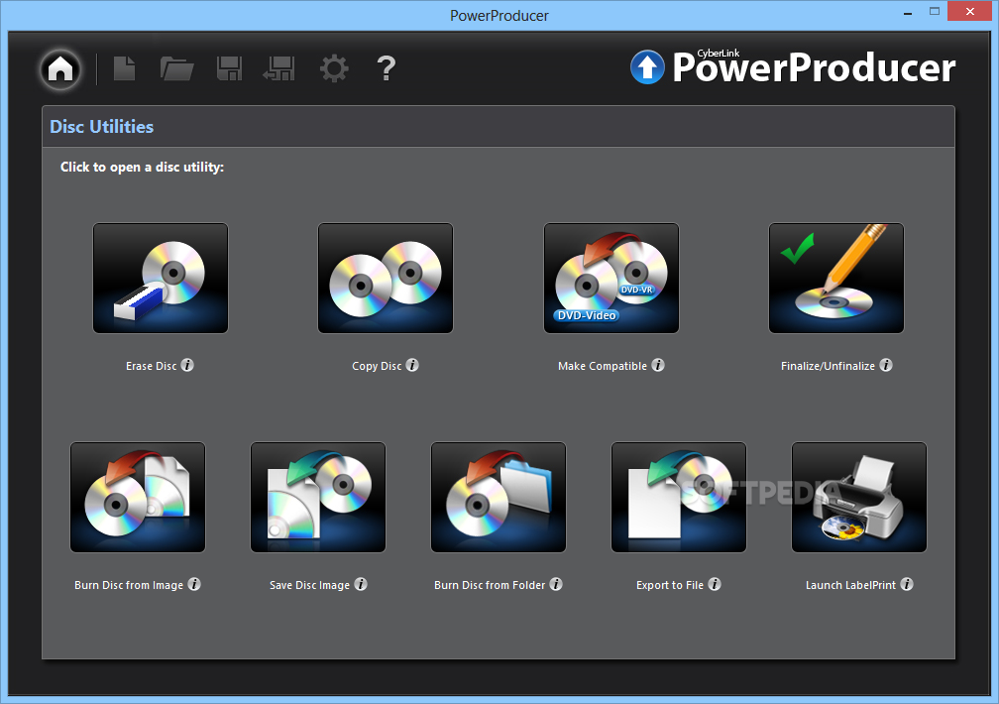Close the PowerProducer window

(969, 12)
